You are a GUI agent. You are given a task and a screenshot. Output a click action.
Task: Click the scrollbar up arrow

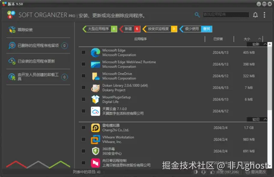click(270, 44)
